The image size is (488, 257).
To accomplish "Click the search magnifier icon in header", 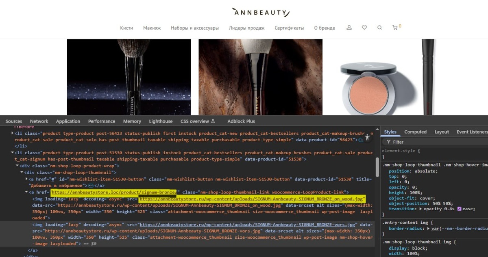I will pyautogui.click(x=379, y=28).
